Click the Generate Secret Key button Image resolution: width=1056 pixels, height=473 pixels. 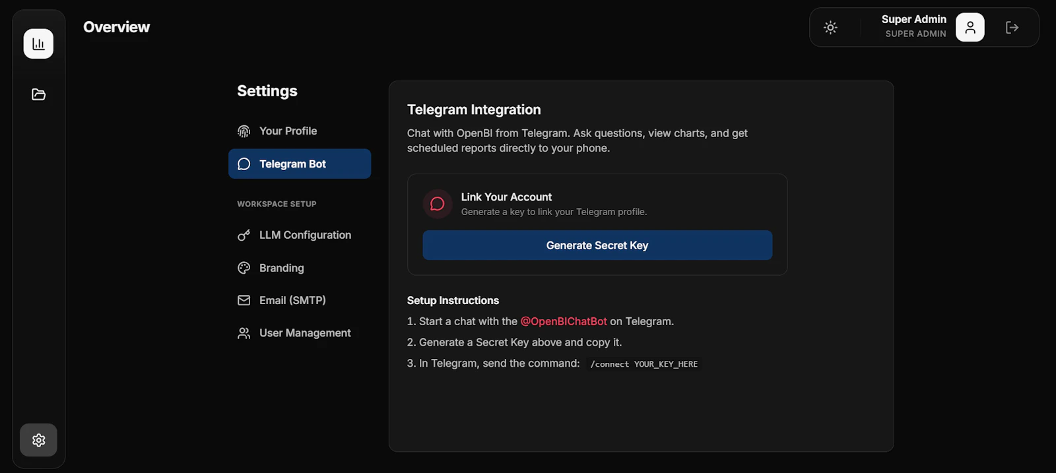tap(597, 245)
